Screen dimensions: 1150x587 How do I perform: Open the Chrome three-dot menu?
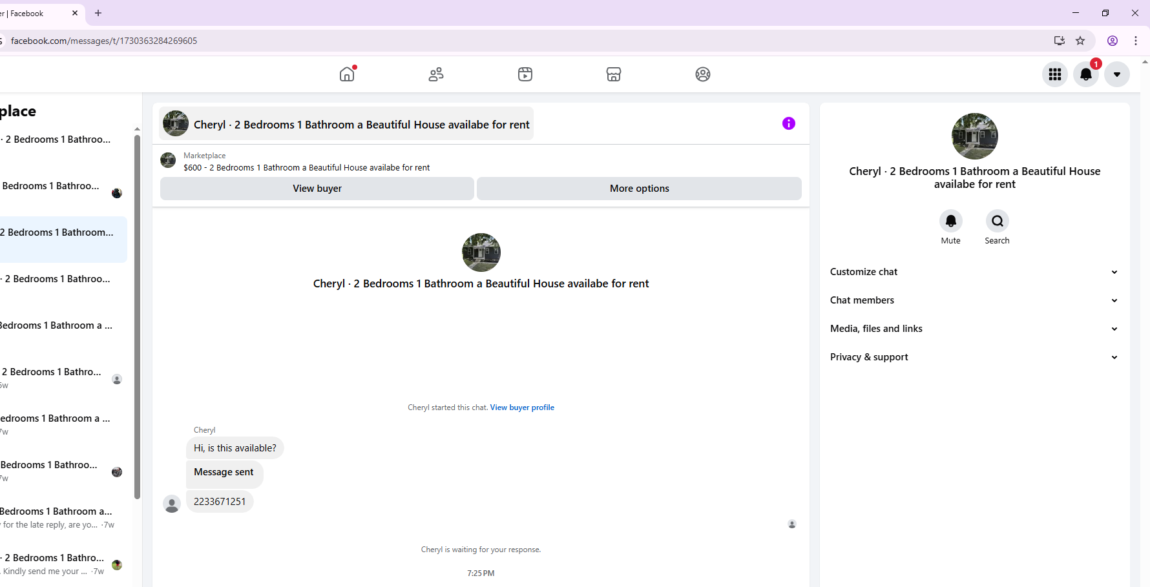1136,41
